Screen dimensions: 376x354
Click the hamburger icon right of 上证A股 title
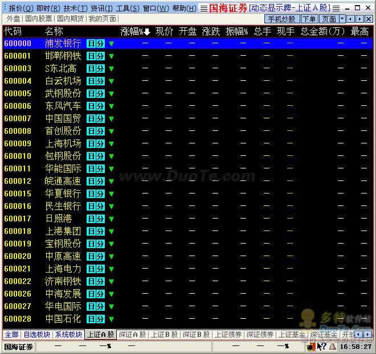[336, 9]
